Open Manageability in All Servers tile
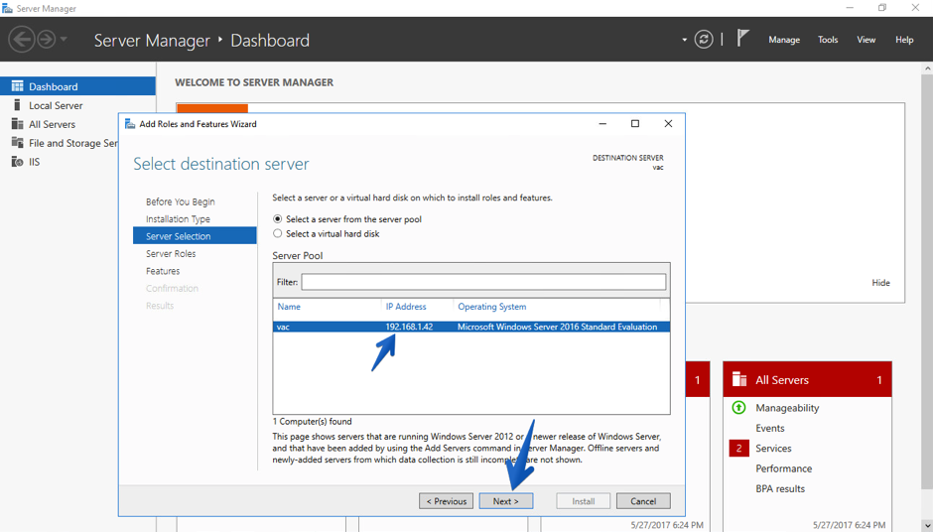The image size is (933, 532). tap(787, 408)
